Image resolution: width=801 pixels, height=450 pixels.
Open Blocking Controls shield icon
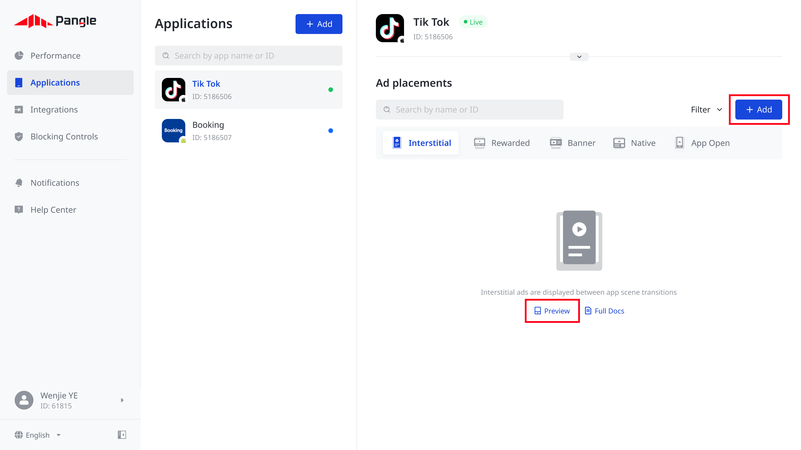click(x=19, y=137)
